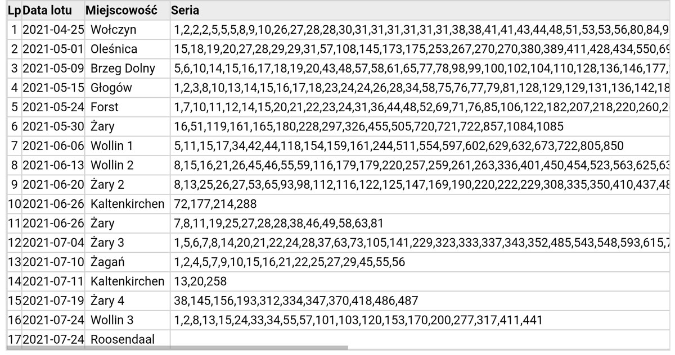Click the 'Lp' column header
The width and height of the screenshot is (675, 355).
coord(15,11)
